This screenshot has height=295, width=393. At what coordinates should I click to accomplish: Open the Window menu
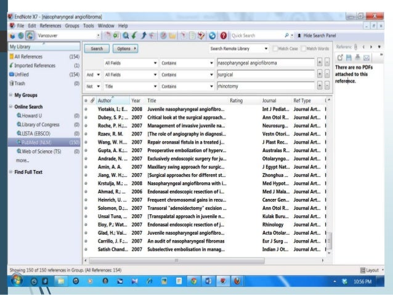tap(106, 26)
